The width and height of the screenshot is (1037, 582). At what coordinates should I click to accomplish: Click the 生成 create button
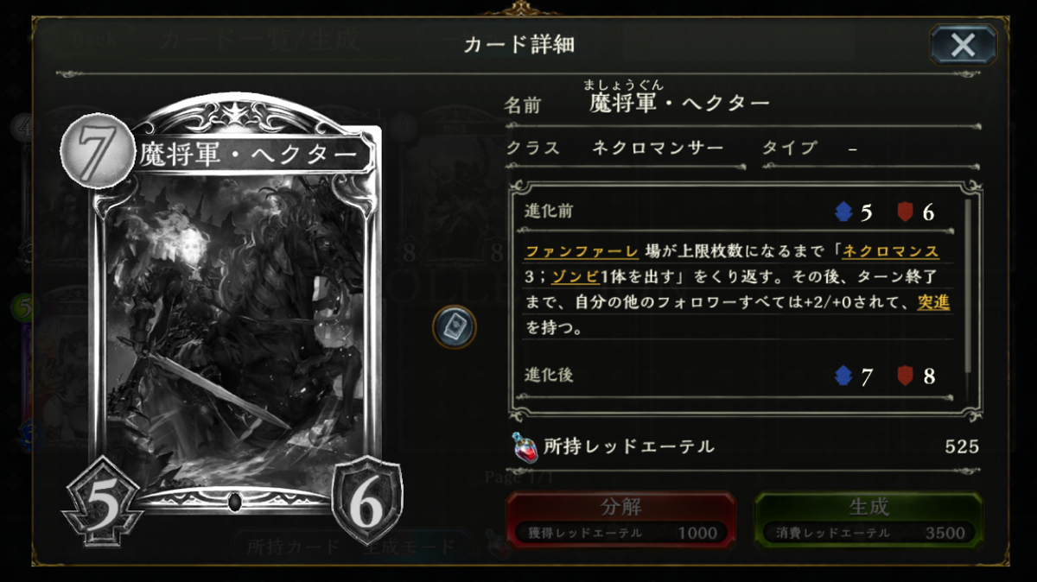[x=868, y=520]
